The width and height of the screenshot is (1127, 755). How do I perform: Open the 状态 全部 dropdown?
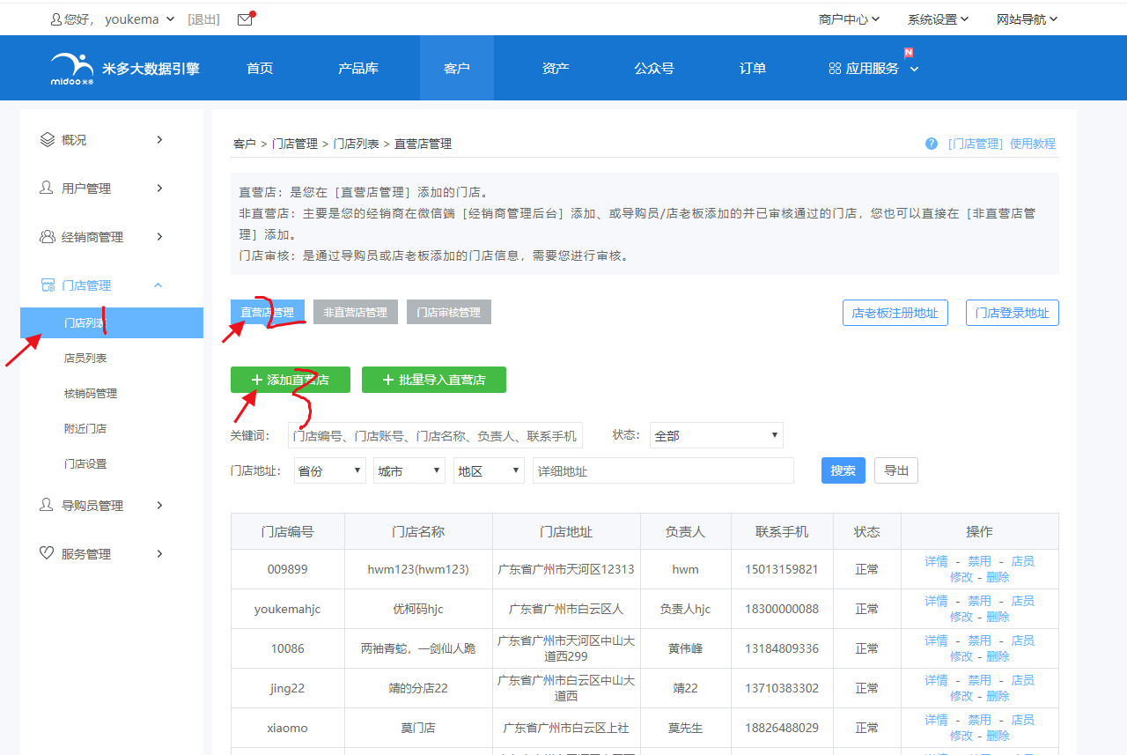(x=716, y=435)
